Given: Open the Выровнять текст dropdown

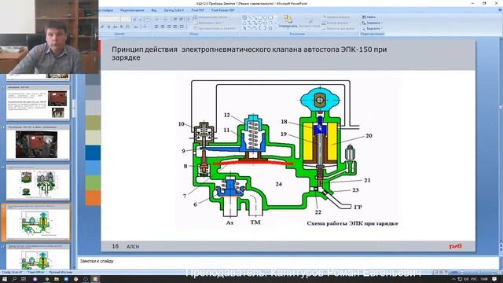Looking at the screenshot, I should [x=208, y=23].
